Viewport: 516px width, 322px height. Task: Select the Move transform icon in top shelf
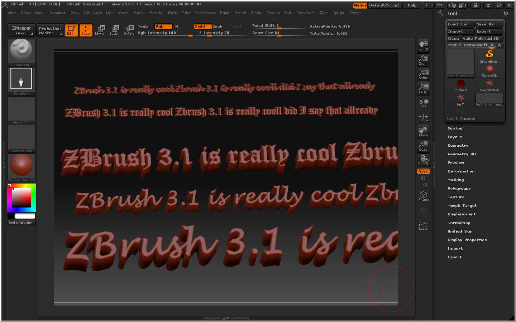pos(100,30)
